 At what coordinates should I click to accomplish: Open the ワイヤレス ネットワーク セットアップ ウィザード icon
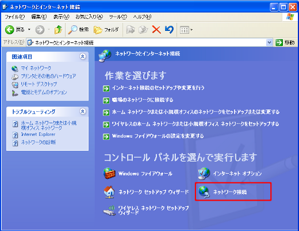pos(146,210)
